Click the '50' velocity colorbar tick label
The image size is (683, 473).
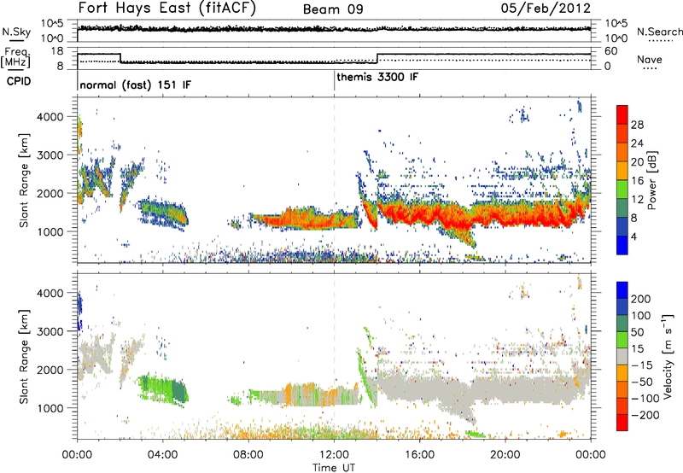click(637, 332)
